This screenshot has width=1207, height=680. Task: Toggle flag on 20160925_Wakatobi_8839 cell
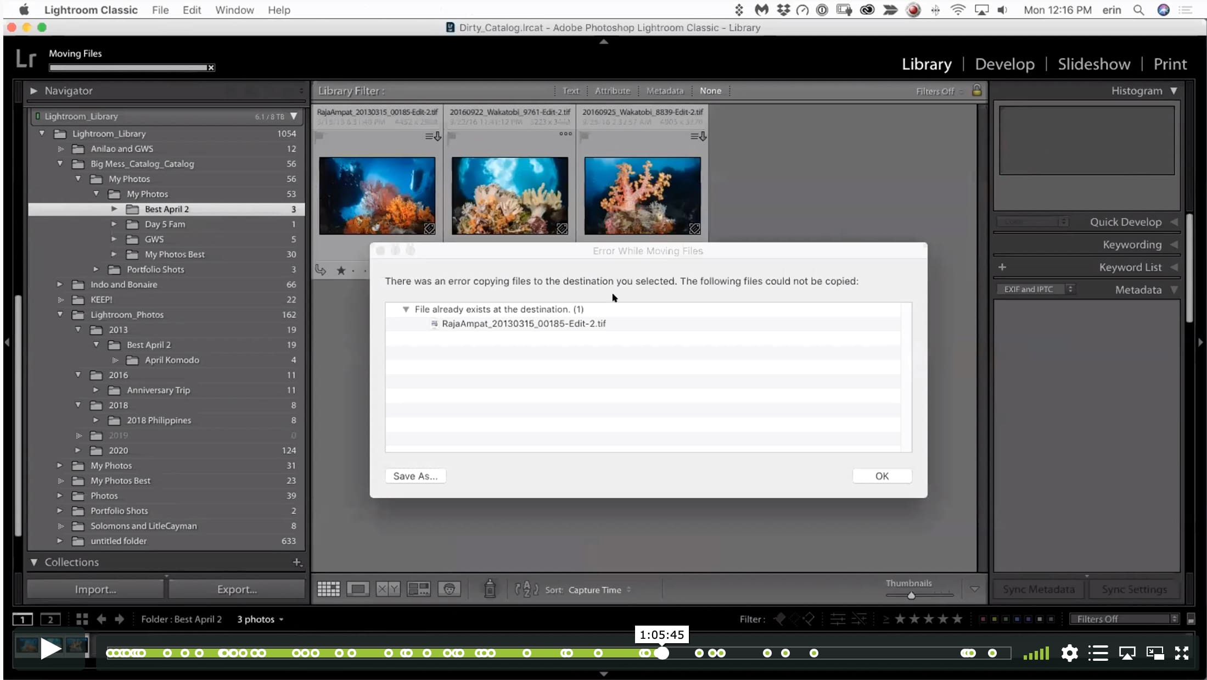(584, 136)
